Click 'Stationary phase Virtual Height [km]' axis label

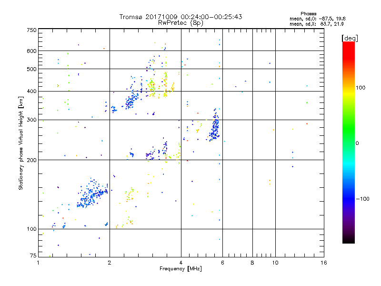point(21,143)
